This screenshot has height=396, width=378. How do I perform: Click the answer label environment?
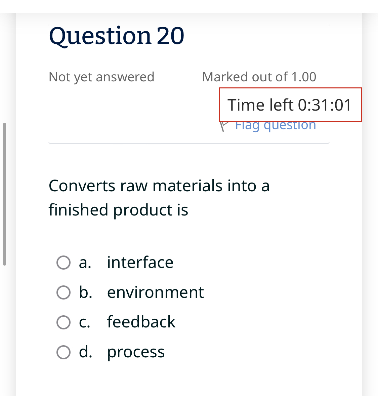(155, 292)
